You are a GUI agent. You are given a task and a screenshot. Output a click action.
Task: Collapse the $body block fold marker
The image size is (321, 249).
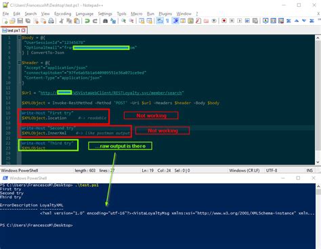(x=20, y=38)
